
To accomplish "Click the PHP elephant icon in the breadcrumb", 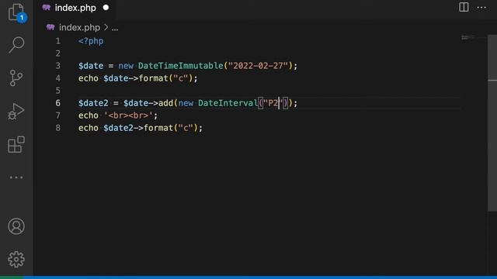I will tap(50, 27).
